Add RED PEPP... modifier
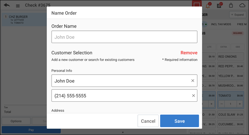Viewport: 249px width, 135px height. 231,66
